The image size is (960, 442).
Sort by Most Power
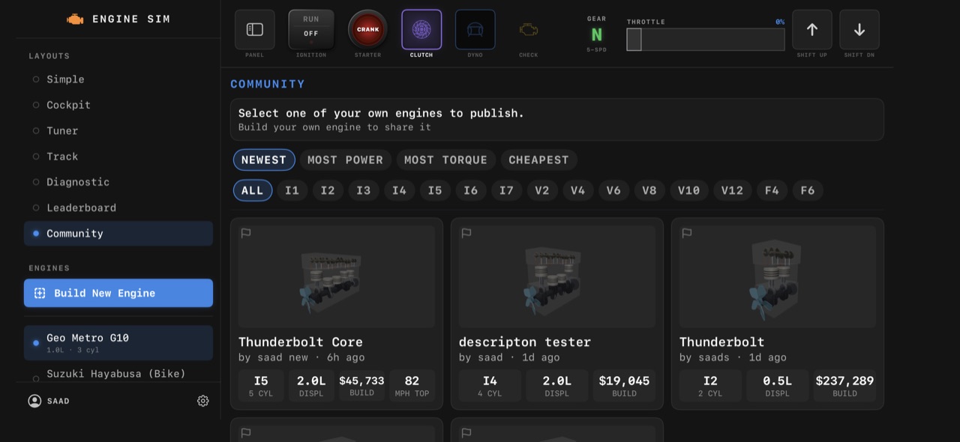click(x=345, y=160)
